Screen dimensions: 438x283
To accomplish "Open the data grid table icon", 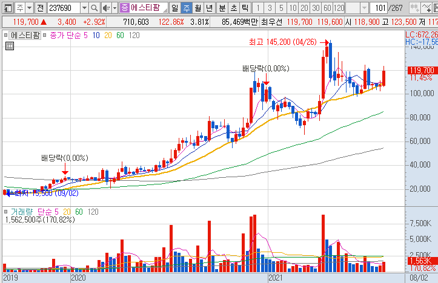I will coord(10,46).
